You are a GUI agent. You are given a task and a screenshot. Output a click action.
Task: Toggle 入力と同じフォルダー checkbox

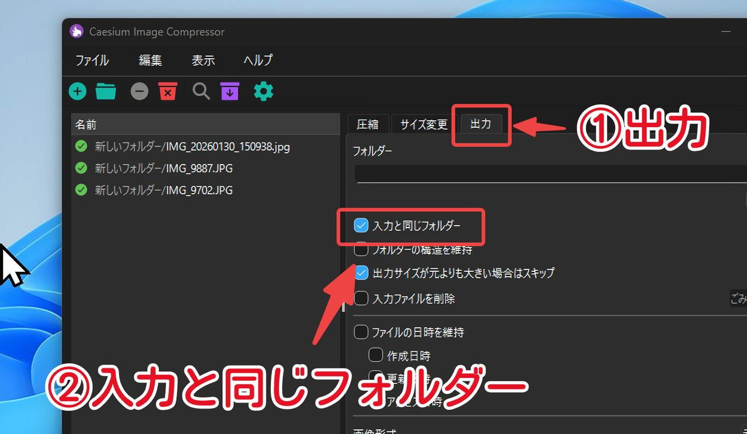[361, 225]
